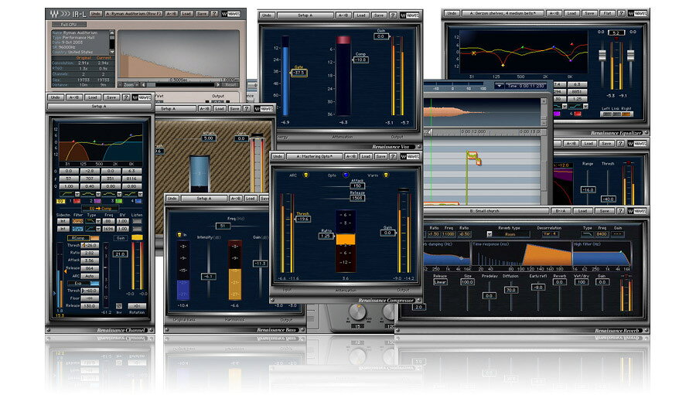Open band 2 filter type dropdown in Channel
The image size is (696, 395).
[98, 194]
